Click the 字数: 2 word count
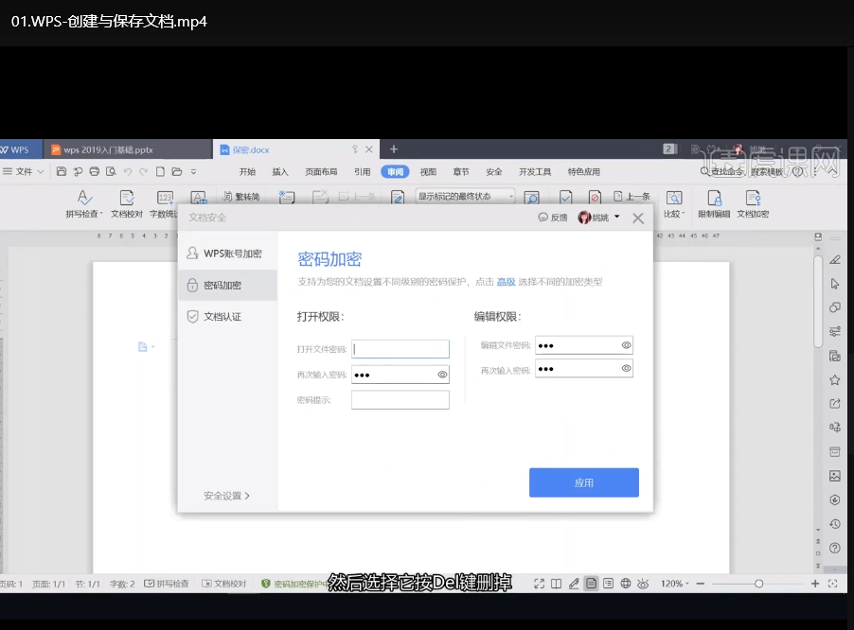 pos(122,584)
